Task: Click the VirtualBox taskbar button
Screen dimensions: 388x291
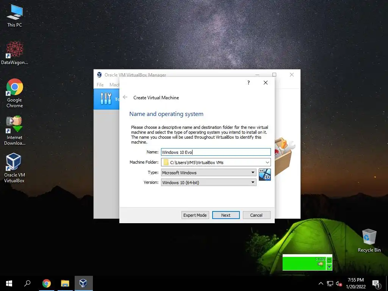Action: point(84,283)
